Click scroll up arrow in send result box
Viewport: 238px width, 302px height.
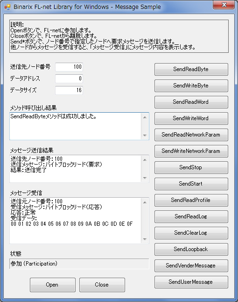[x=145, y=160]
